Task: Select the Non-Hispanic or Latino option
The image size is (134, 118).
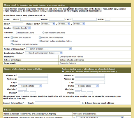Action: click(43, 33)
